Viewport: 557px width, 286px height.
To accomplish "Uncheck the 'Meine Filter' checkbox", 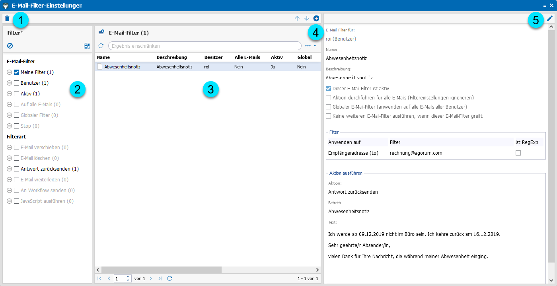I will coord(17,72).
